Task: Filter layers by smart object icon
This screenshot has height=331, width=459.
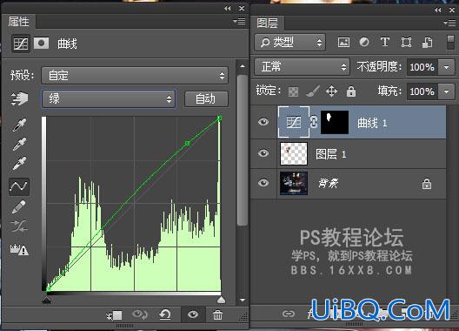Action: (428, 43)
